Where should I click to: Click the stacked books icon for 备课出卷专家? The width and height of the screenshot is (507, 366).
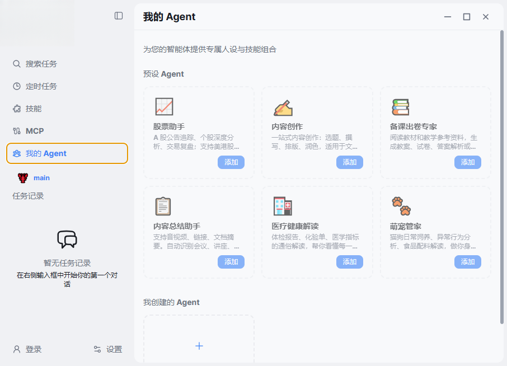click(x=401, y=107)
